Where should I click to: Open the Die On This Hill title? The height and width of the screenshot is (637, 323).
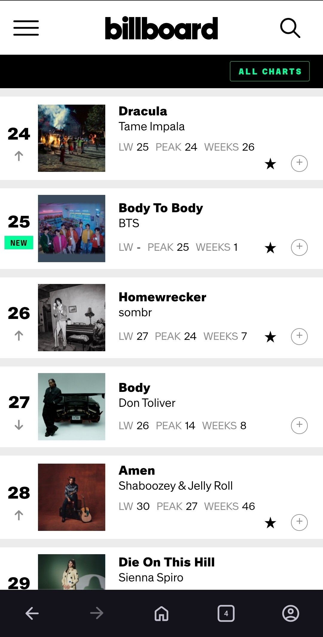point(167,562)
